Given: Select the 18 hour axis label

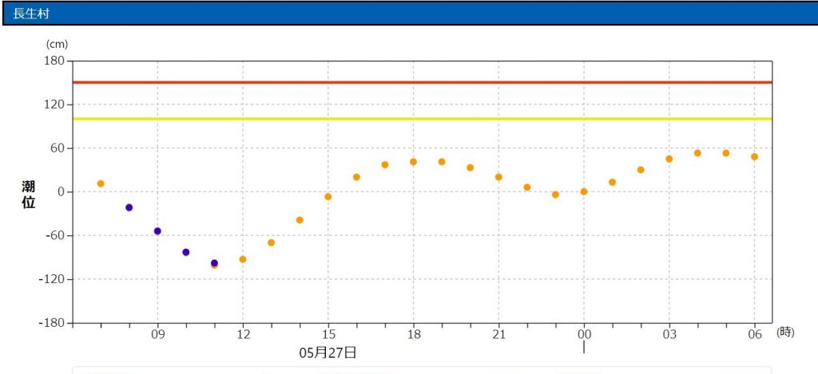Looking at the screenshot, I should (x=413, y=334).
